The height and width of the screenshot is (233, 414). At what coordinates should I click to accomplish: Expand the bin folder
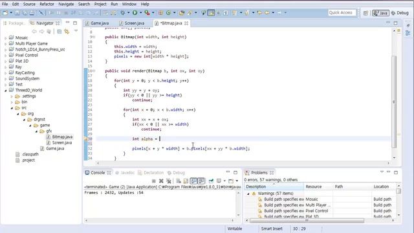[x=12, y=102]
